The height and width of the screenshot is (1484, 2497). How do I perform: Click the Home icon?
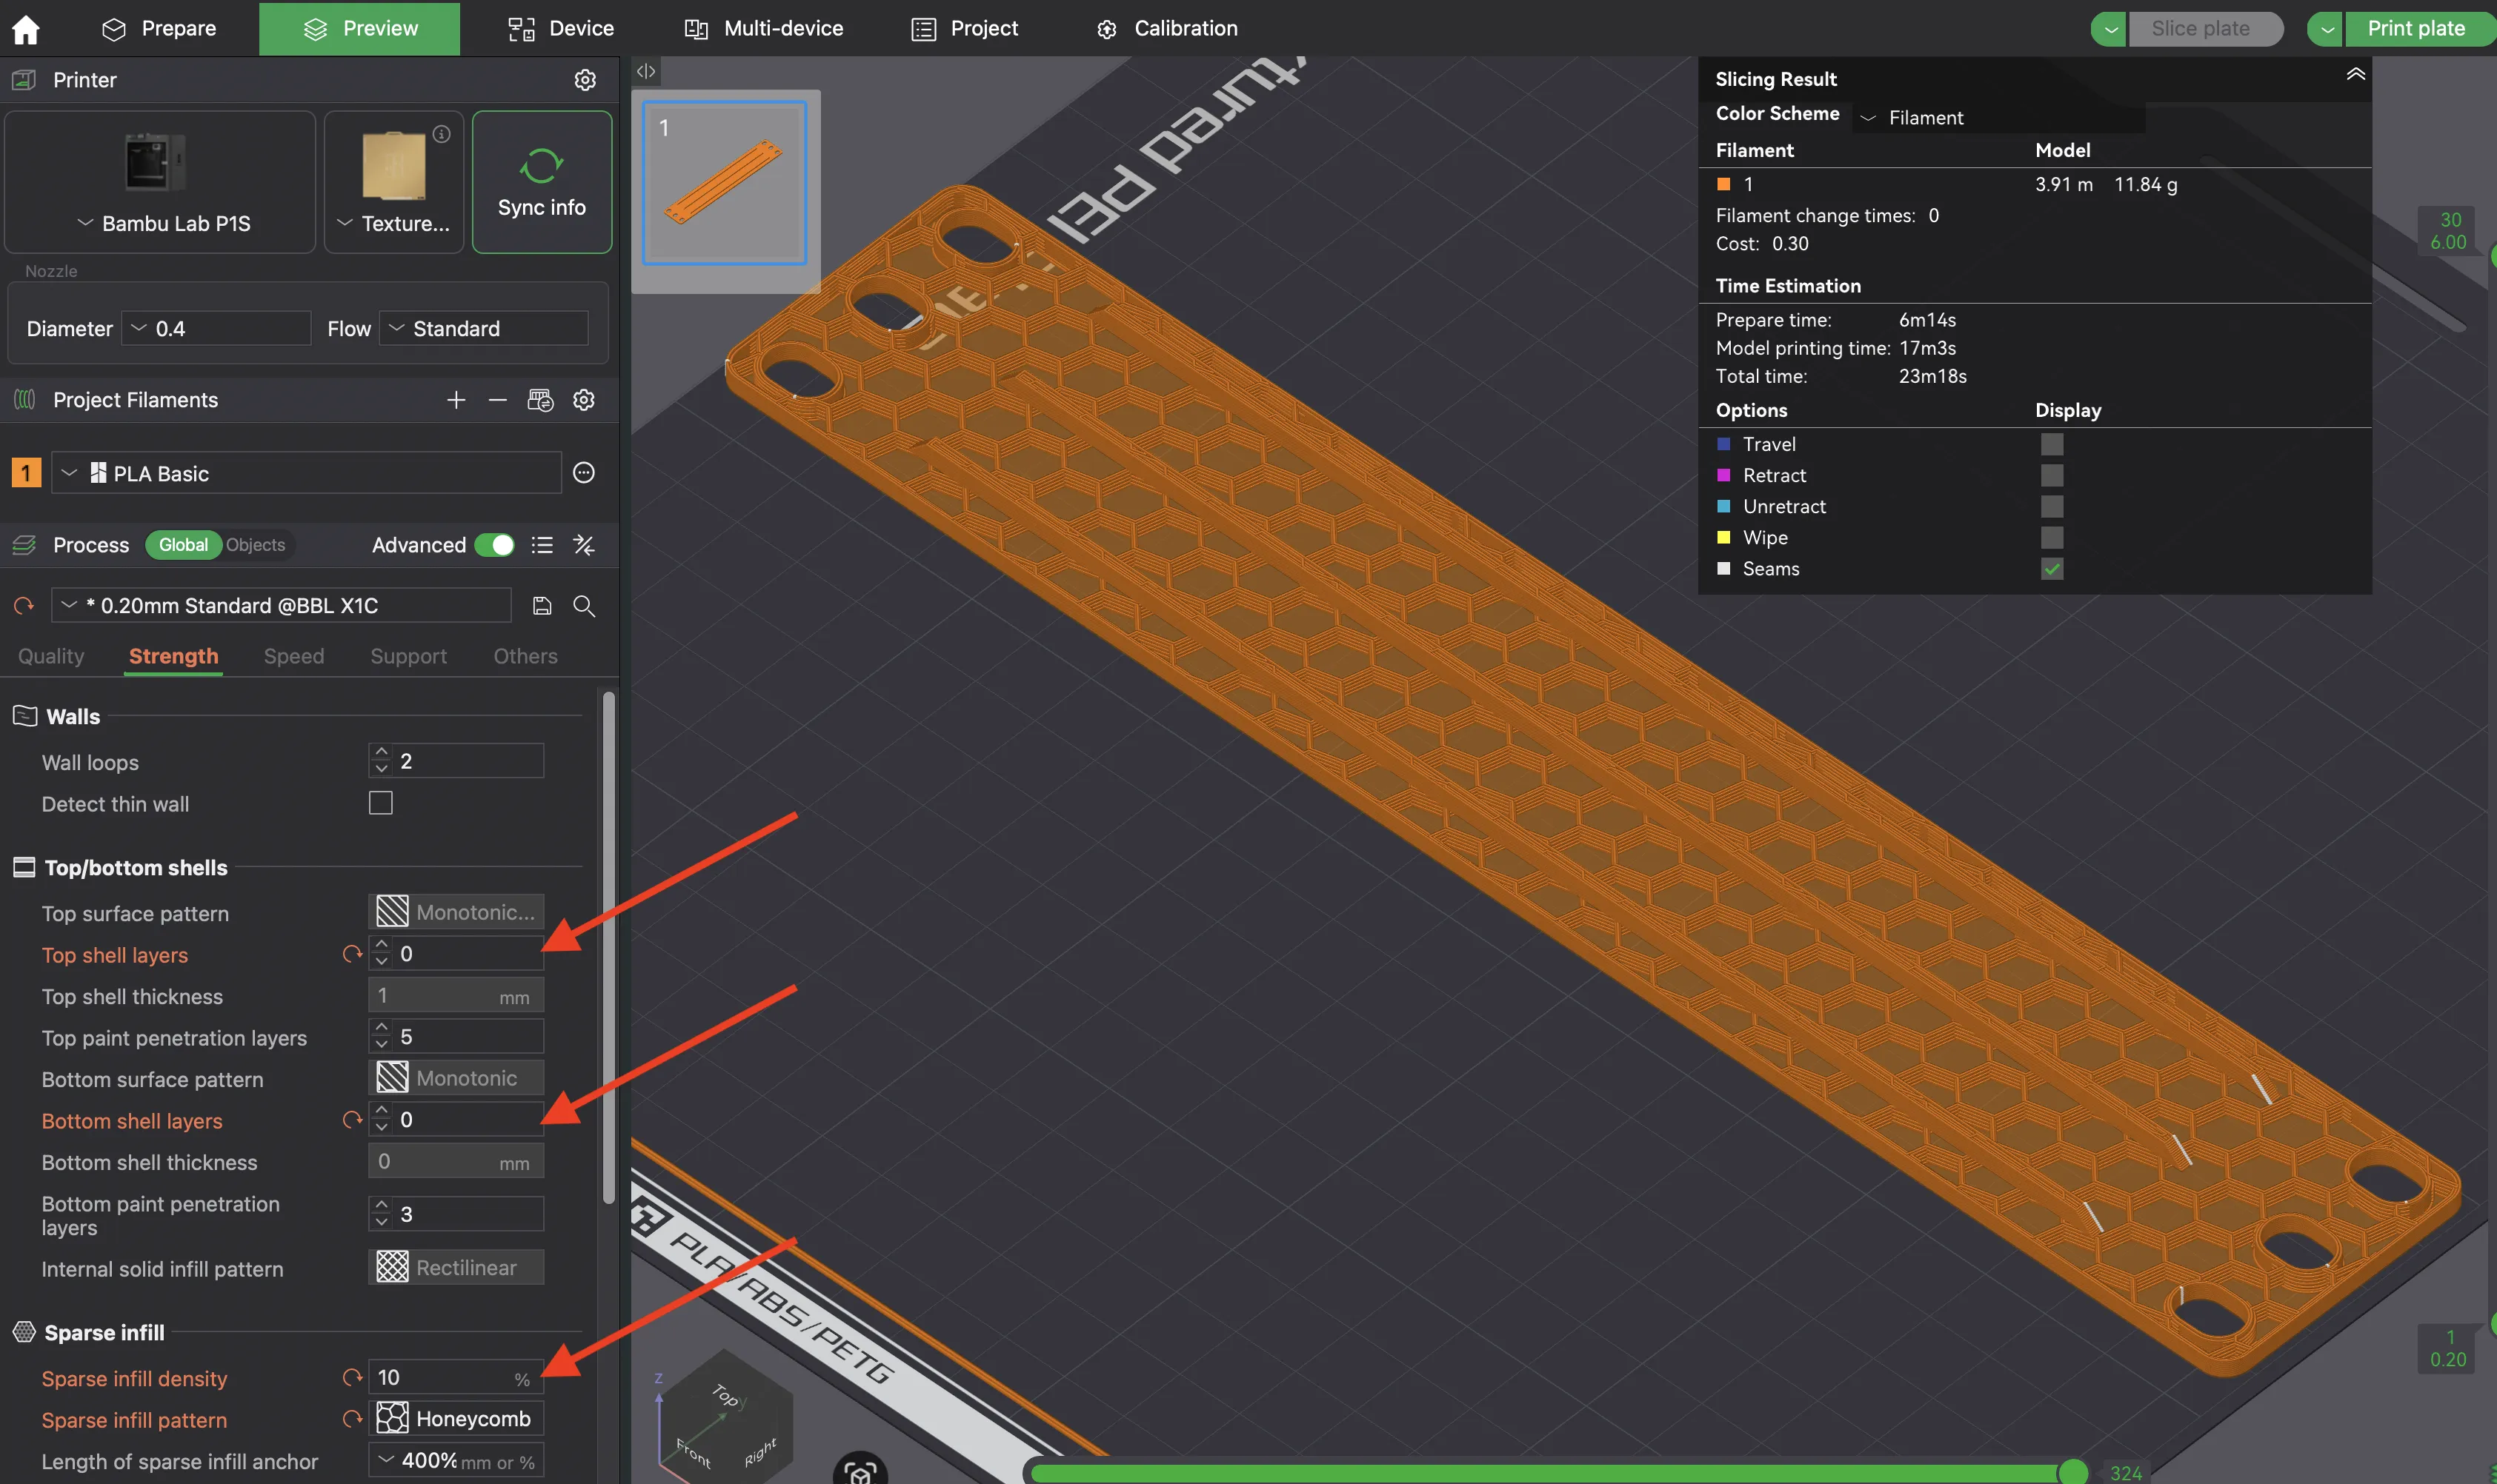point(26,29)
